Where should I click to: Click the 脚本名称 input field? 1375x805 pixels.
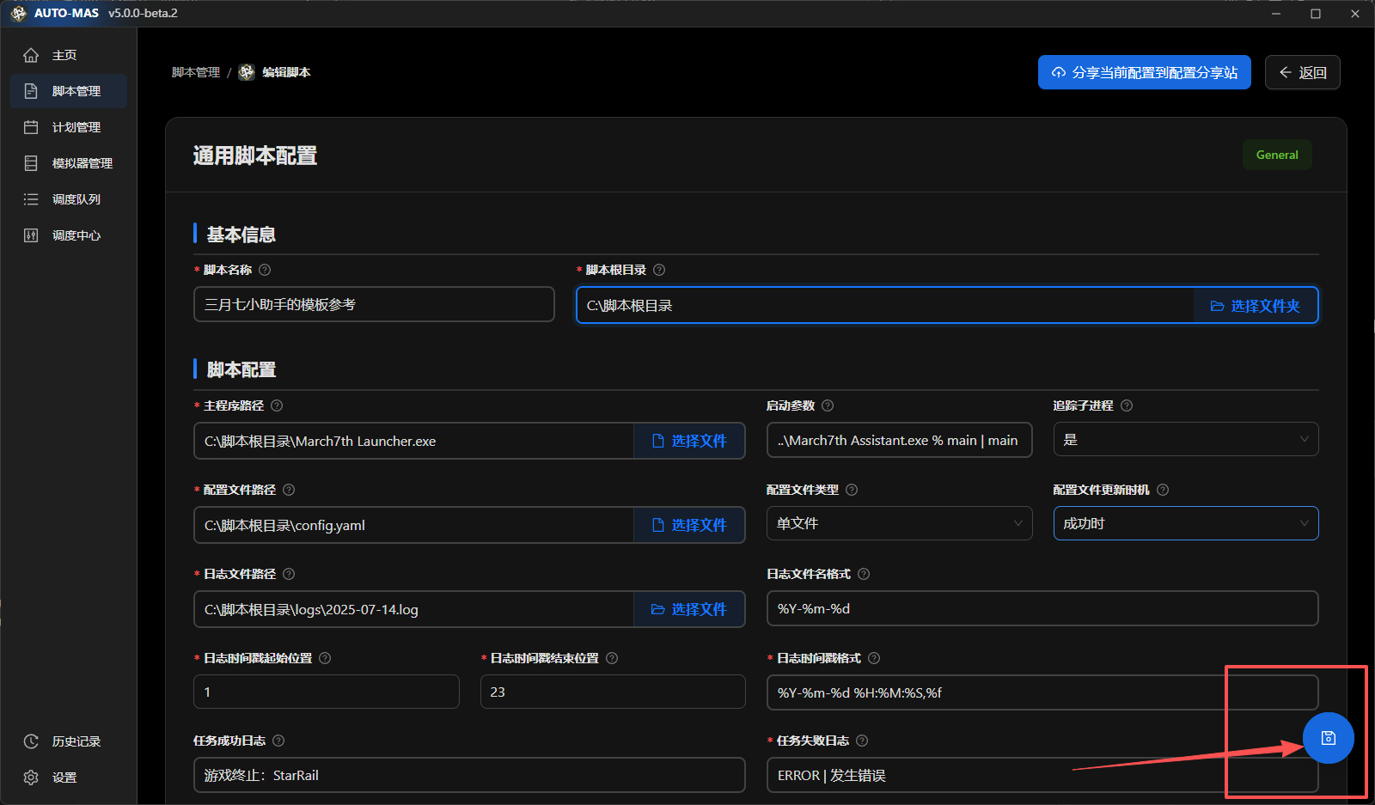(x=374, y=305)
